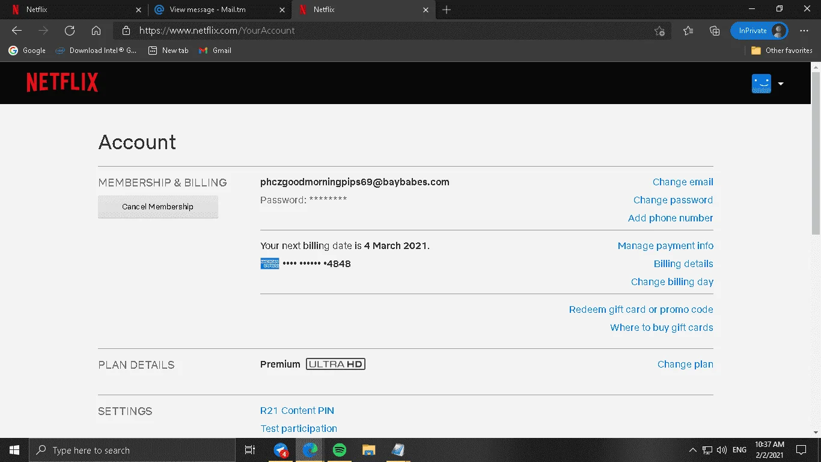The height and width of the screenshot is (462, 821).
Task: Click the ENG language indicator
Action: [x=740, y=450]
